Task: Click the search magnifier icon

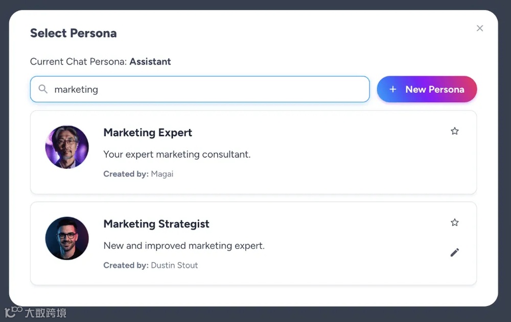Action: (x=43, y=89)
